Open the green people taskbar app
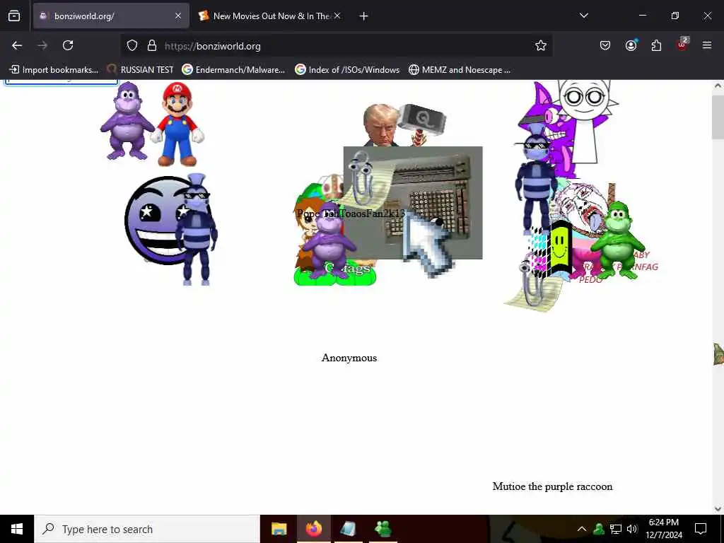724x543 pixels. (x=383, y=529)
